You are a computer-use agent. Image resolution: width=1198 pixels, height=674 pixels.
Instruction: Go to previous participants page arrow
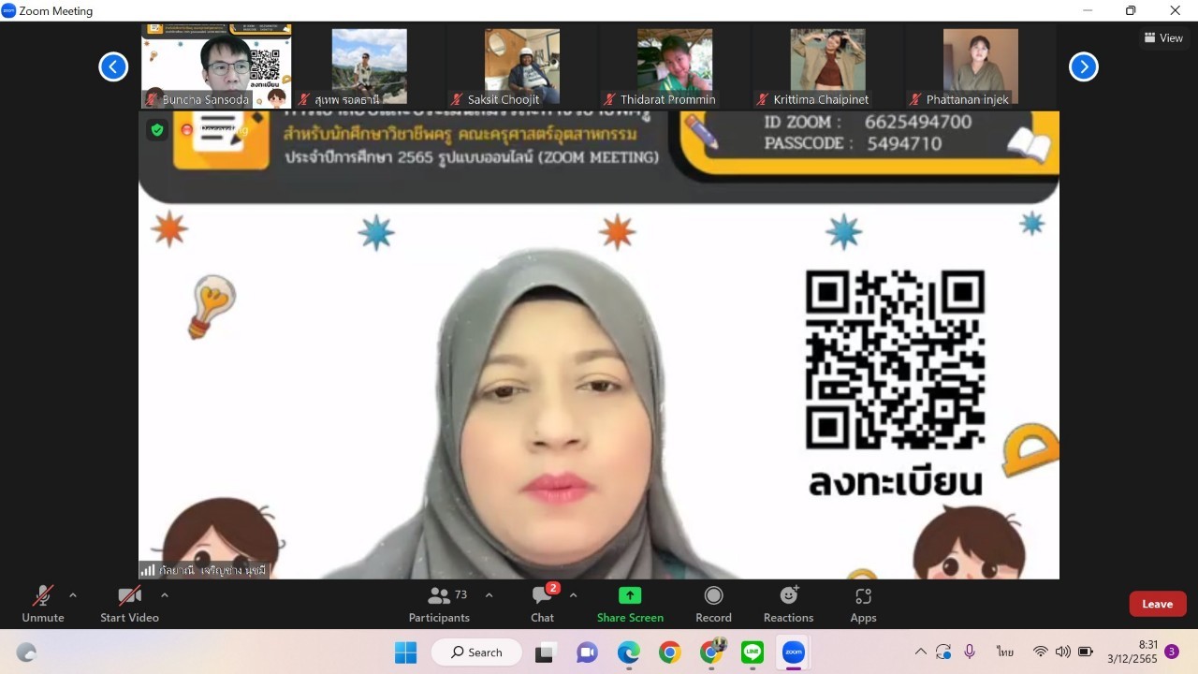pyautogui.click(x=113, y=66)
